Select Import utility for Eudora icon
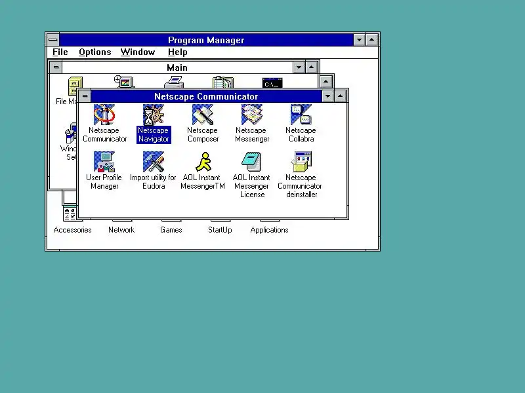The height and width of the screenshot is (393, 525). [154, 162]
